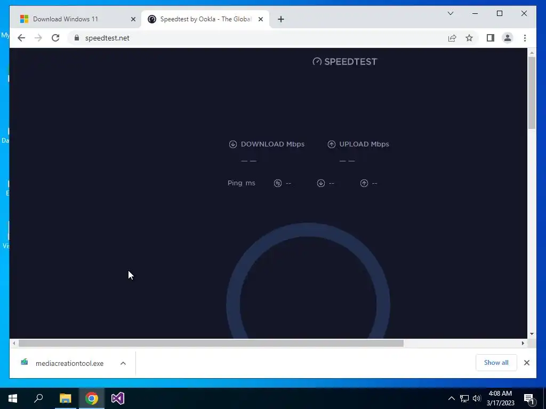Open the share this page icon
The image size is (546, 409).
452,38
